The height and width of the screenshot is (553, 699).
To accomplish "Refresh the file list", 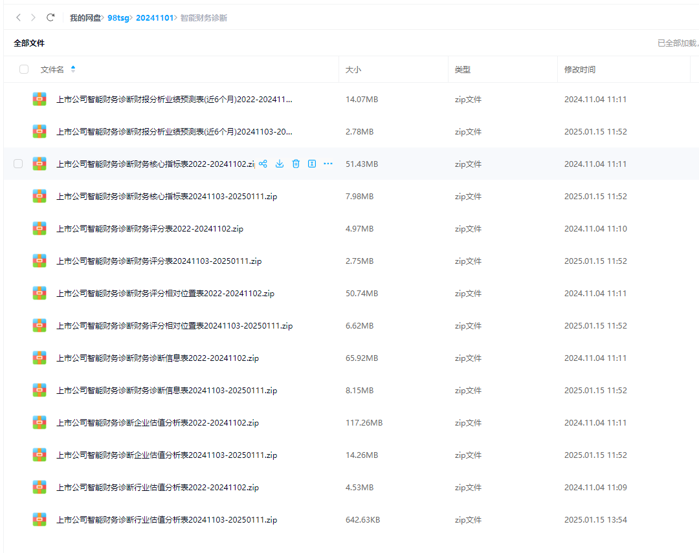I will [x=50, y=17].
